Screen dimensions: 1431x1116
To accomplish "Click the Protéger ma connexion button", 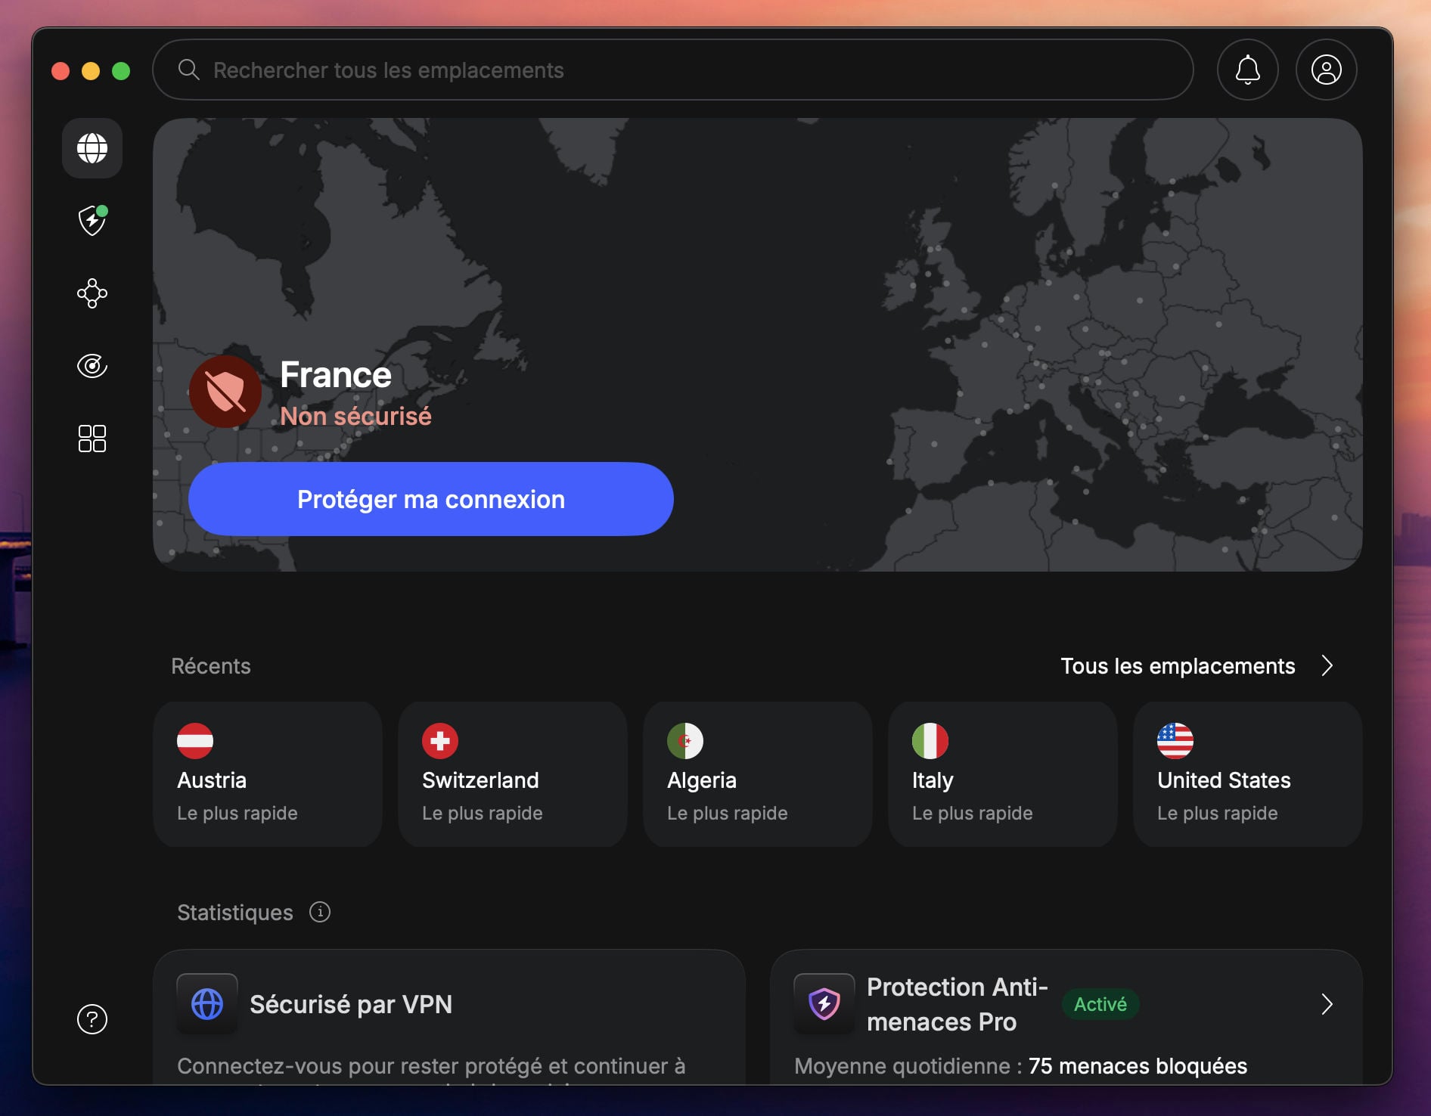I will coord(430,498).
